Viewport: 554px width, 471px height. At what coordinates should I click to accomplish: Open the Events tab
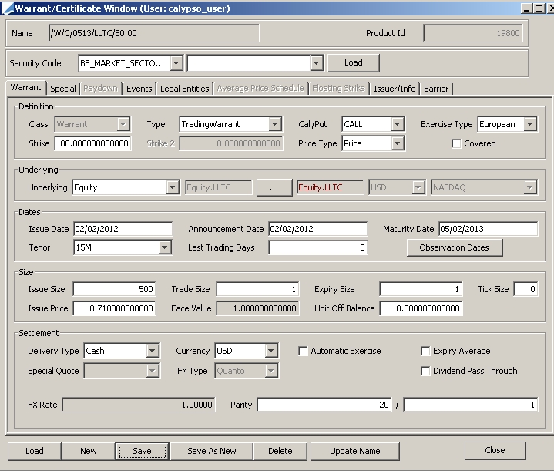point(139,89)
